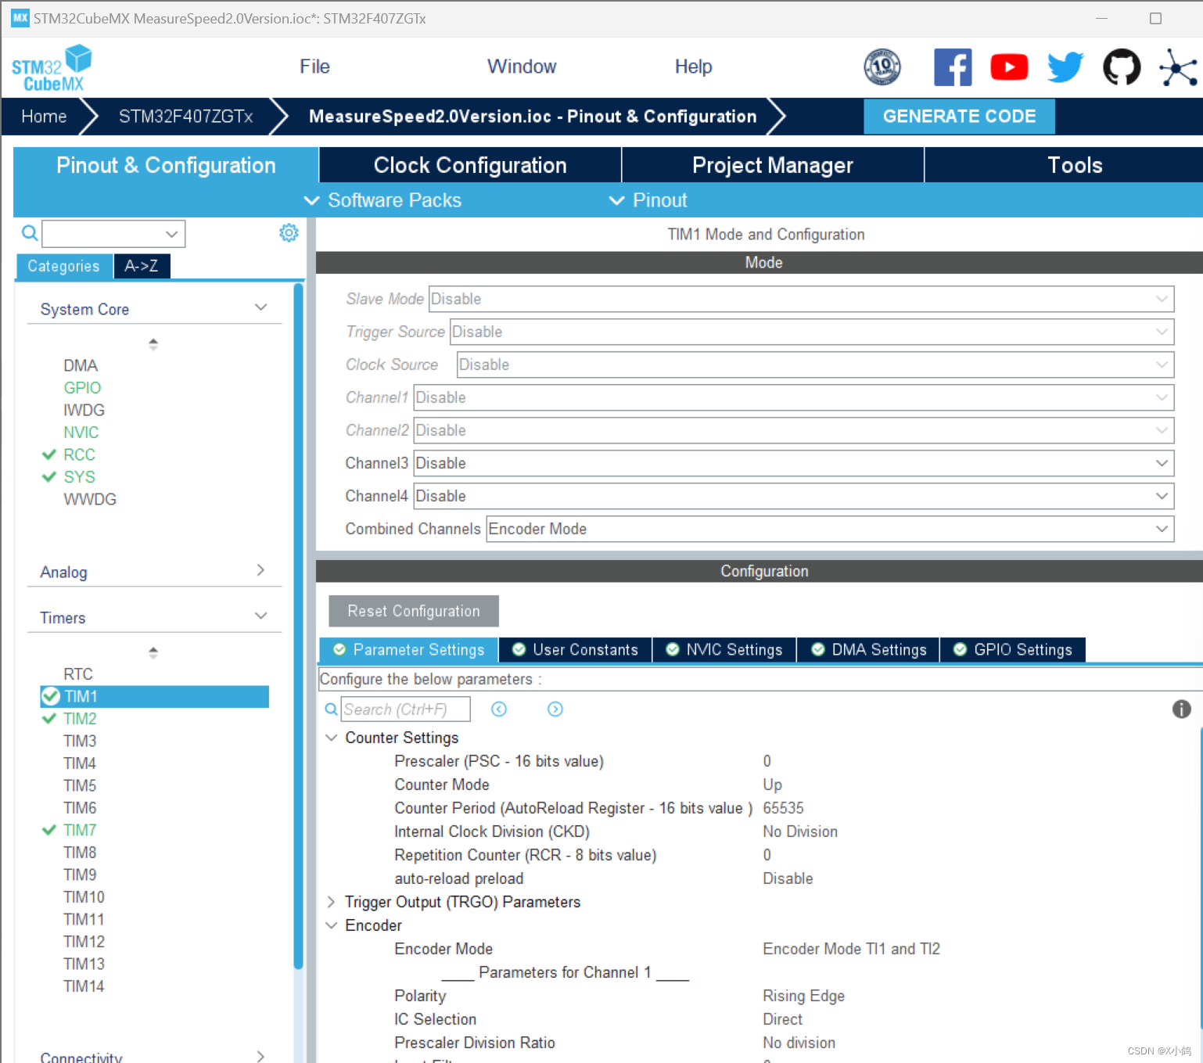This screenshot has width=1203, height=1063.
Task: Open the File menu
Action: click(x=314, y=66)
